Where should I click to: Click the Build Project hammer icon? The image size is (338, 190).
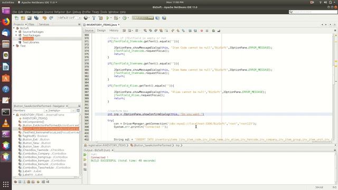point(94,18)
